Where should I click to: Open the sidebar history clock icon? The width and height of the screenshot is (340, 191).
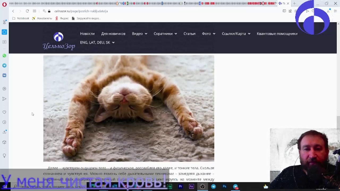click(4, 122)
